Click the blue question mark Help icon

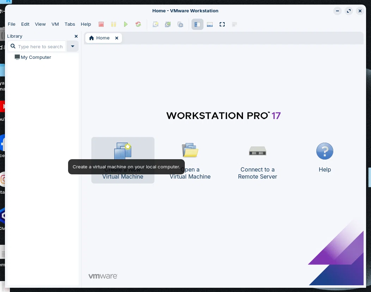tap(325, 151)
